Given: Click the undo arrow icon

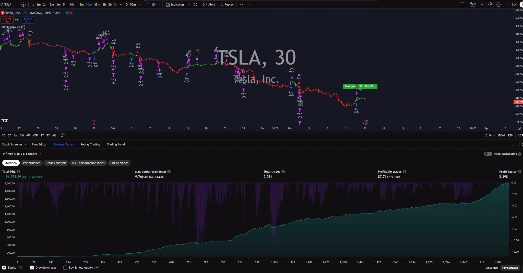Looking at the screenshot, I should point(242,5).
